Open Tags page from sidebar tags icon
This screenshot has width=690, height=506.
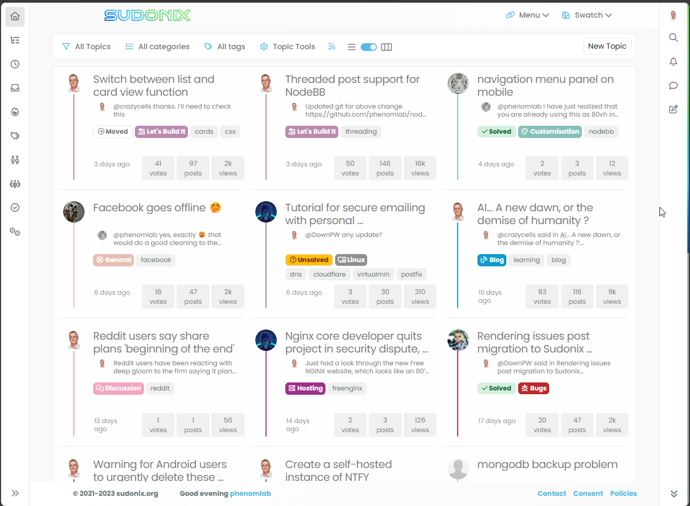click(x=15, y=136)
